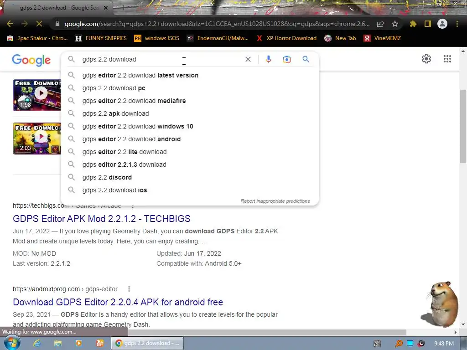Choose suggestion 'gdps editor 2.2 download latest version'

(190, 75)
